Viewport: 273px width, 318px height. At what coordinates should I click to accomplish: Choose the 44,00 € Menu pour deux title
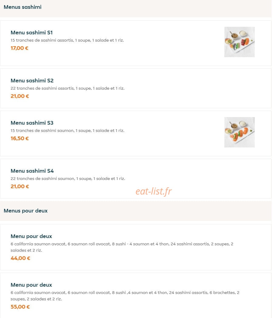pyautogui.click(x=31, y=236)
